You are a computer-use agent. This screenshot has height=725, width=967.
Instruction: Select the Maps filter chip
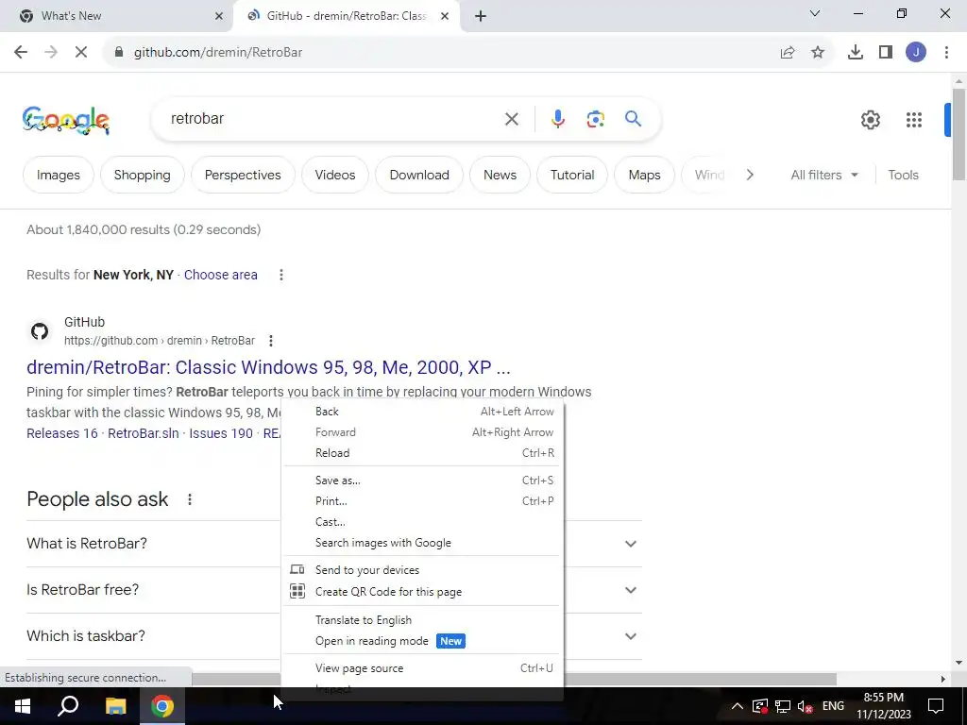(644, 175)
